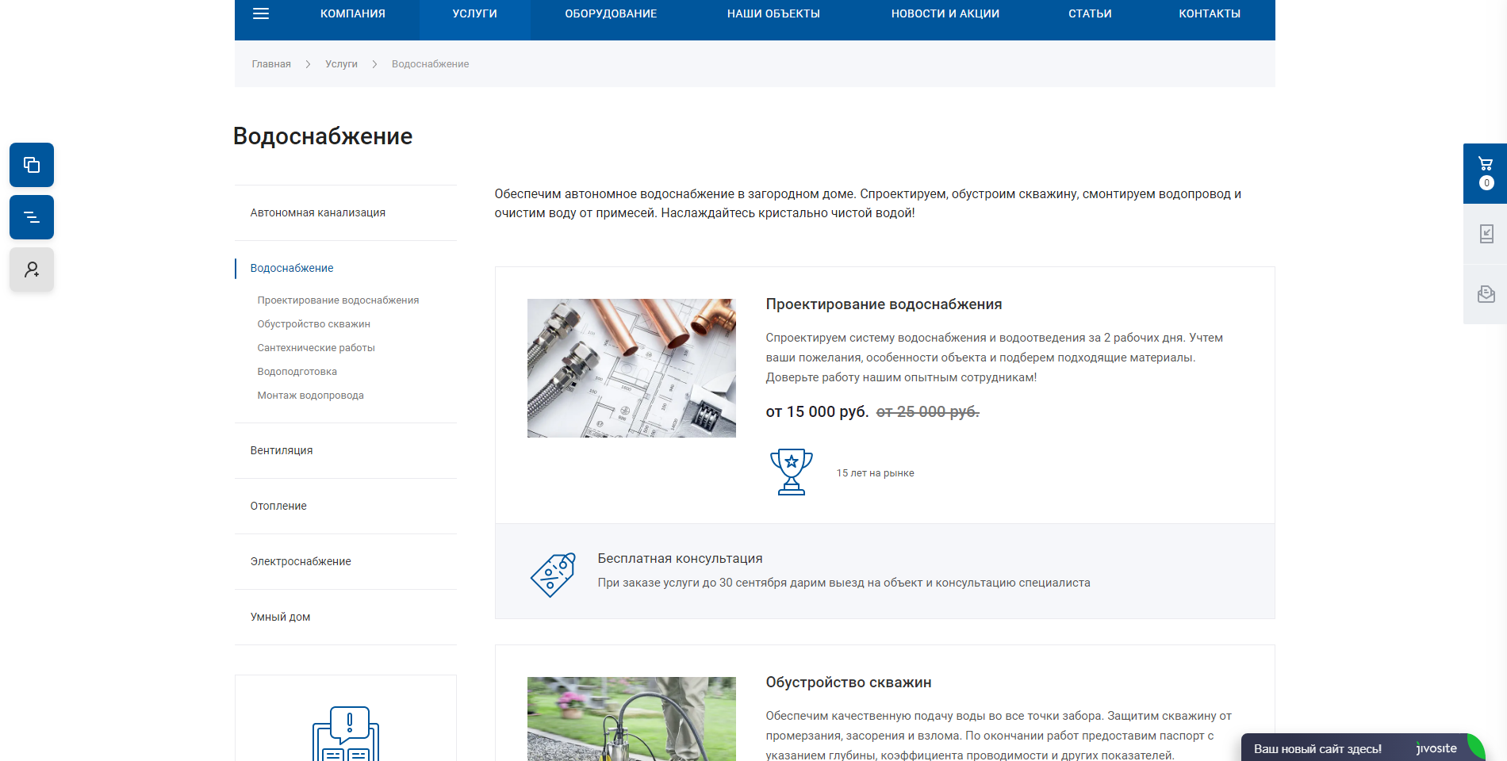The image size is (1507, 761).
Task: Go to Главная breadcrumb link
Action: (x=271, y=64)
